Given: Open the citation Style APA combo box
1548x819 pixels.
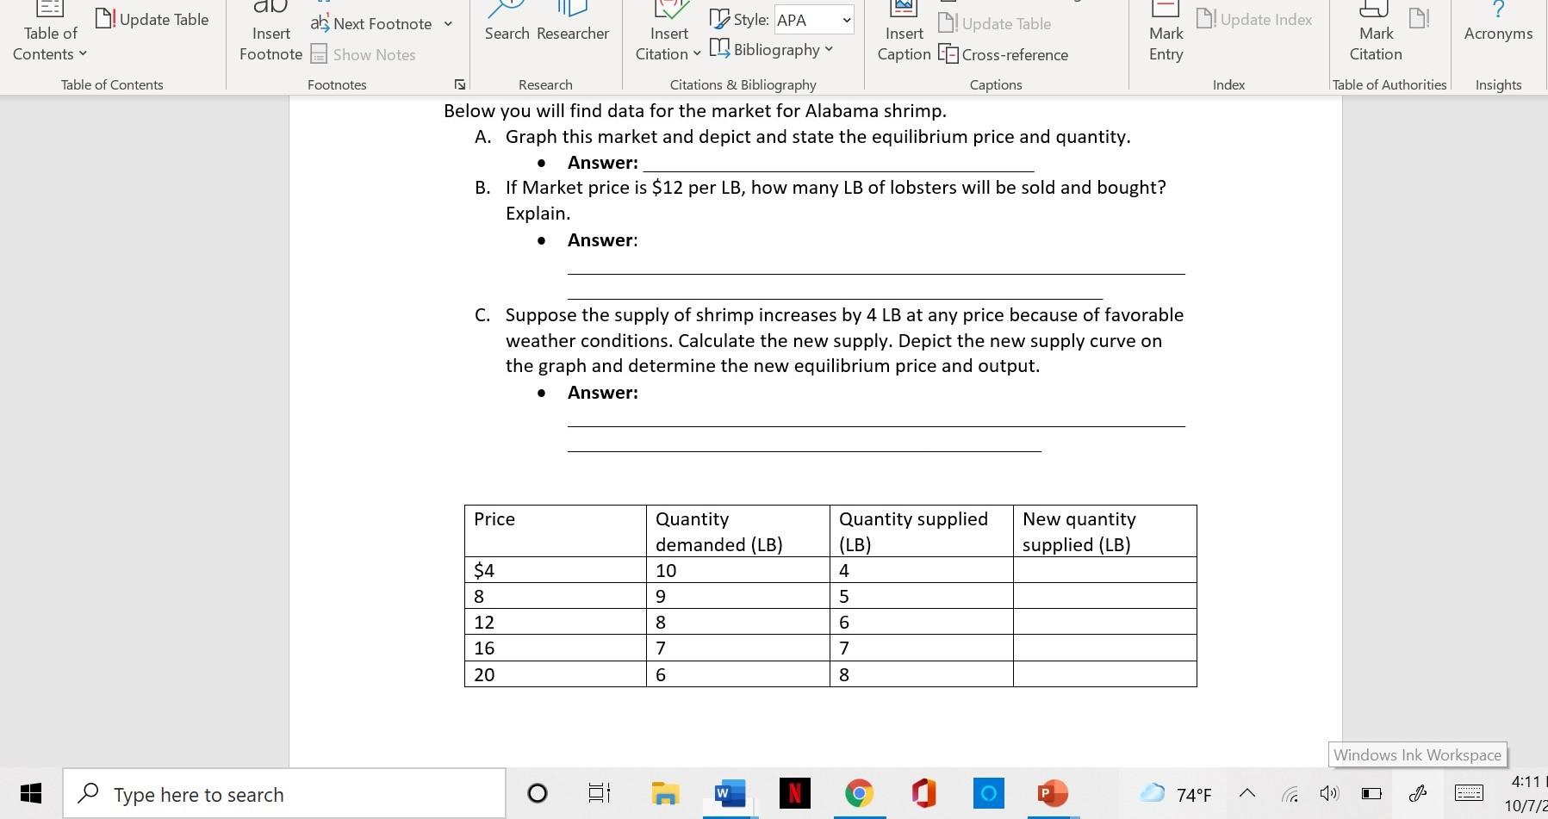Looking at the screenshot, I should [x=814, y=20].
